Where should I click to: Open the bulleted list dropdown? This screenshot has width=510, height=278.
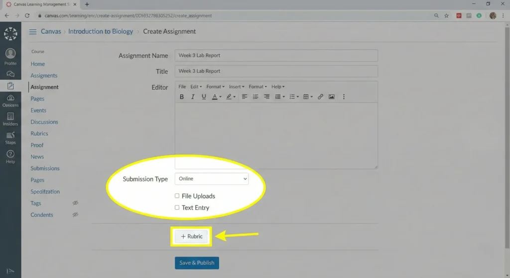click(280, 97)
